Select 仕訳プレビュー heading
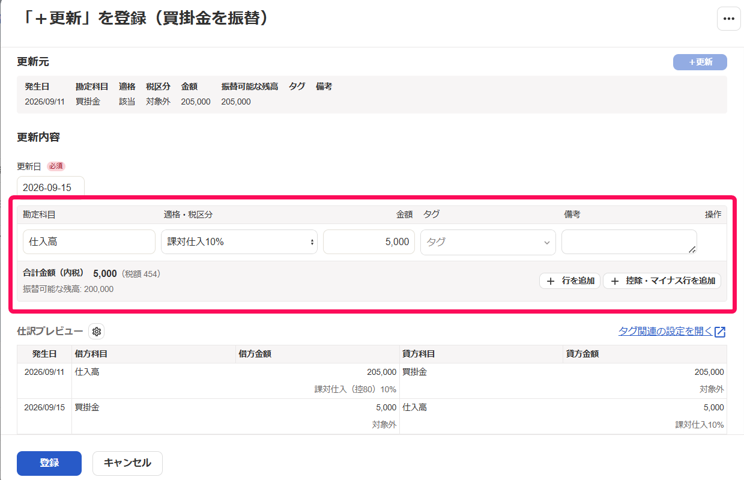Screen dimensions: 744x480 point(50,331)
